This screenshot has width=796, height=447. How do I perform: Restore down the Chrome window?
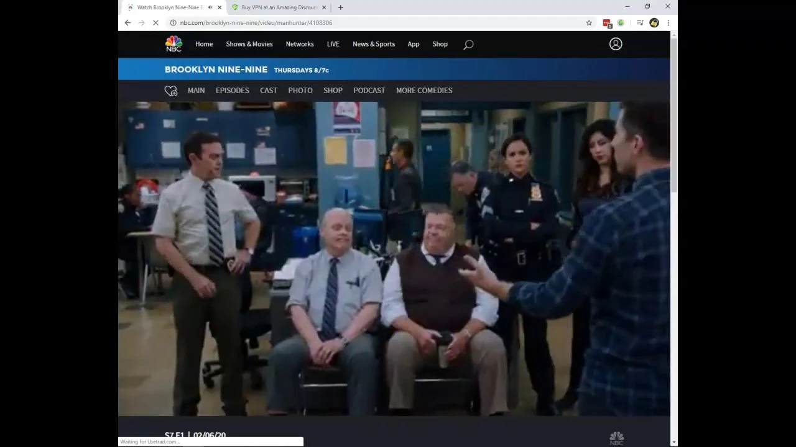(x=647, y=7)
